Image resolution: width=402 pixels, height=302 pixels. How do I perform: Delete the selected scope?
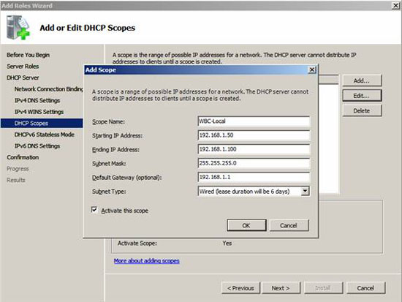click(x=362, y=111)
